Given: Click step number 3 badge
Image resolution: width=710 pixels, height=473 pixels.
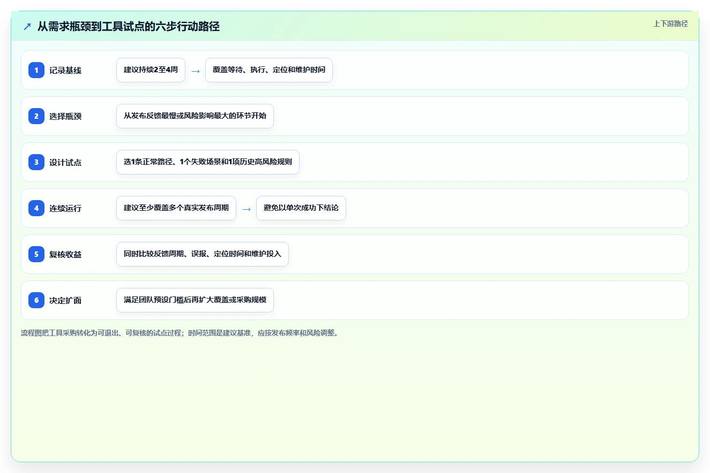Looking at the screenshot, I should click(x=36, y=162).
